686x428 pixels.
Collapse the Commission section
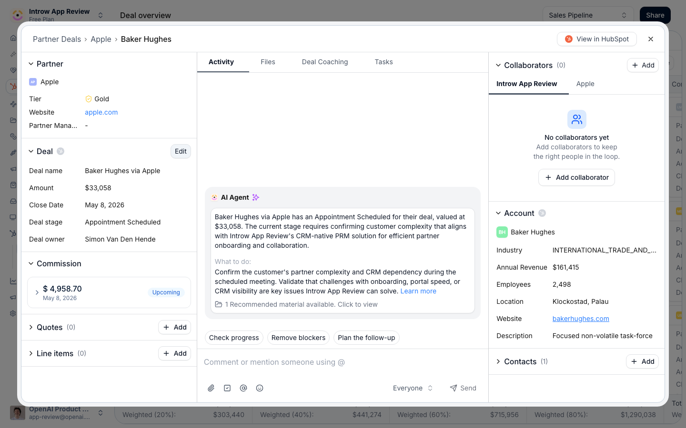pyautogui.click(x=31, y=263)
